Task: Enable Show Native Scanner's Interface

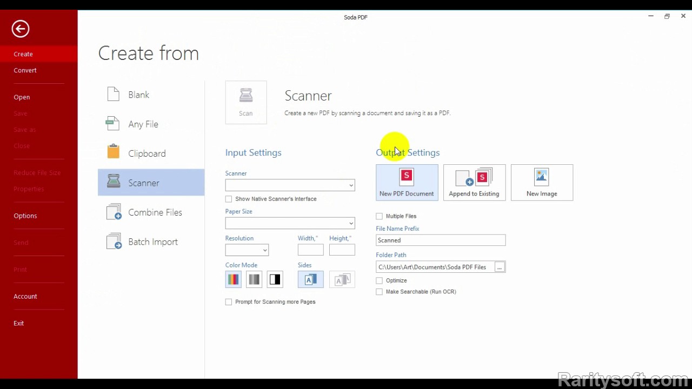Action: point(229,199)
